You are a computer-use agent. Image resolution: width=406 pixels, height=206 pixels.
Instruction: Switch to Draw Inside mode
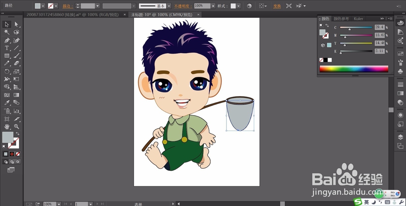click(x=17, y=162)
